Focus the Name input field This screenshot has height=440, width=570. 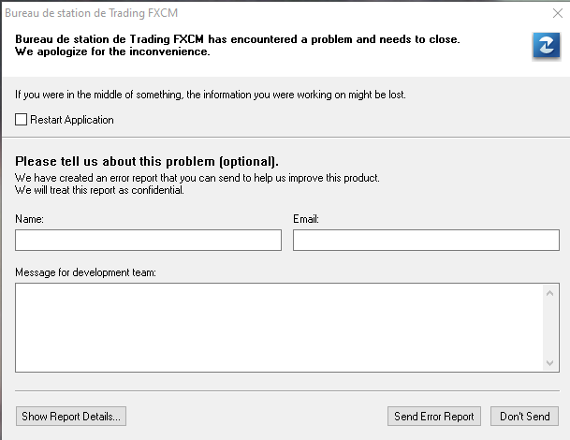148,240
